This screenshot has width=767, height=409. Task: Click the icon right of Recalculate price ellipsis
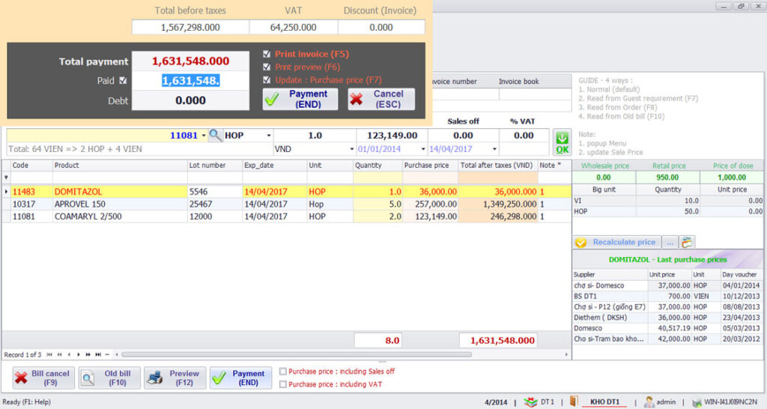tap(688, 242)
